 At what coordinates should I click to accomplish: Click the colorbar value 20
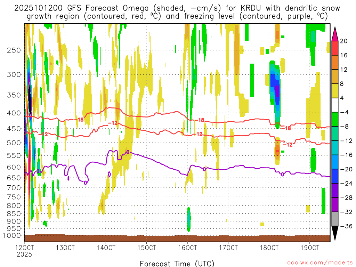(344, 41)
